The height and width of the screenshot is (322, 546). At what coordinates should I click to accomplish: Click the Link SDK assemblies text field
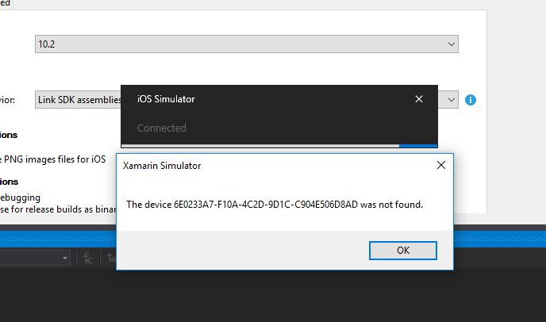[x=79, y=100]
